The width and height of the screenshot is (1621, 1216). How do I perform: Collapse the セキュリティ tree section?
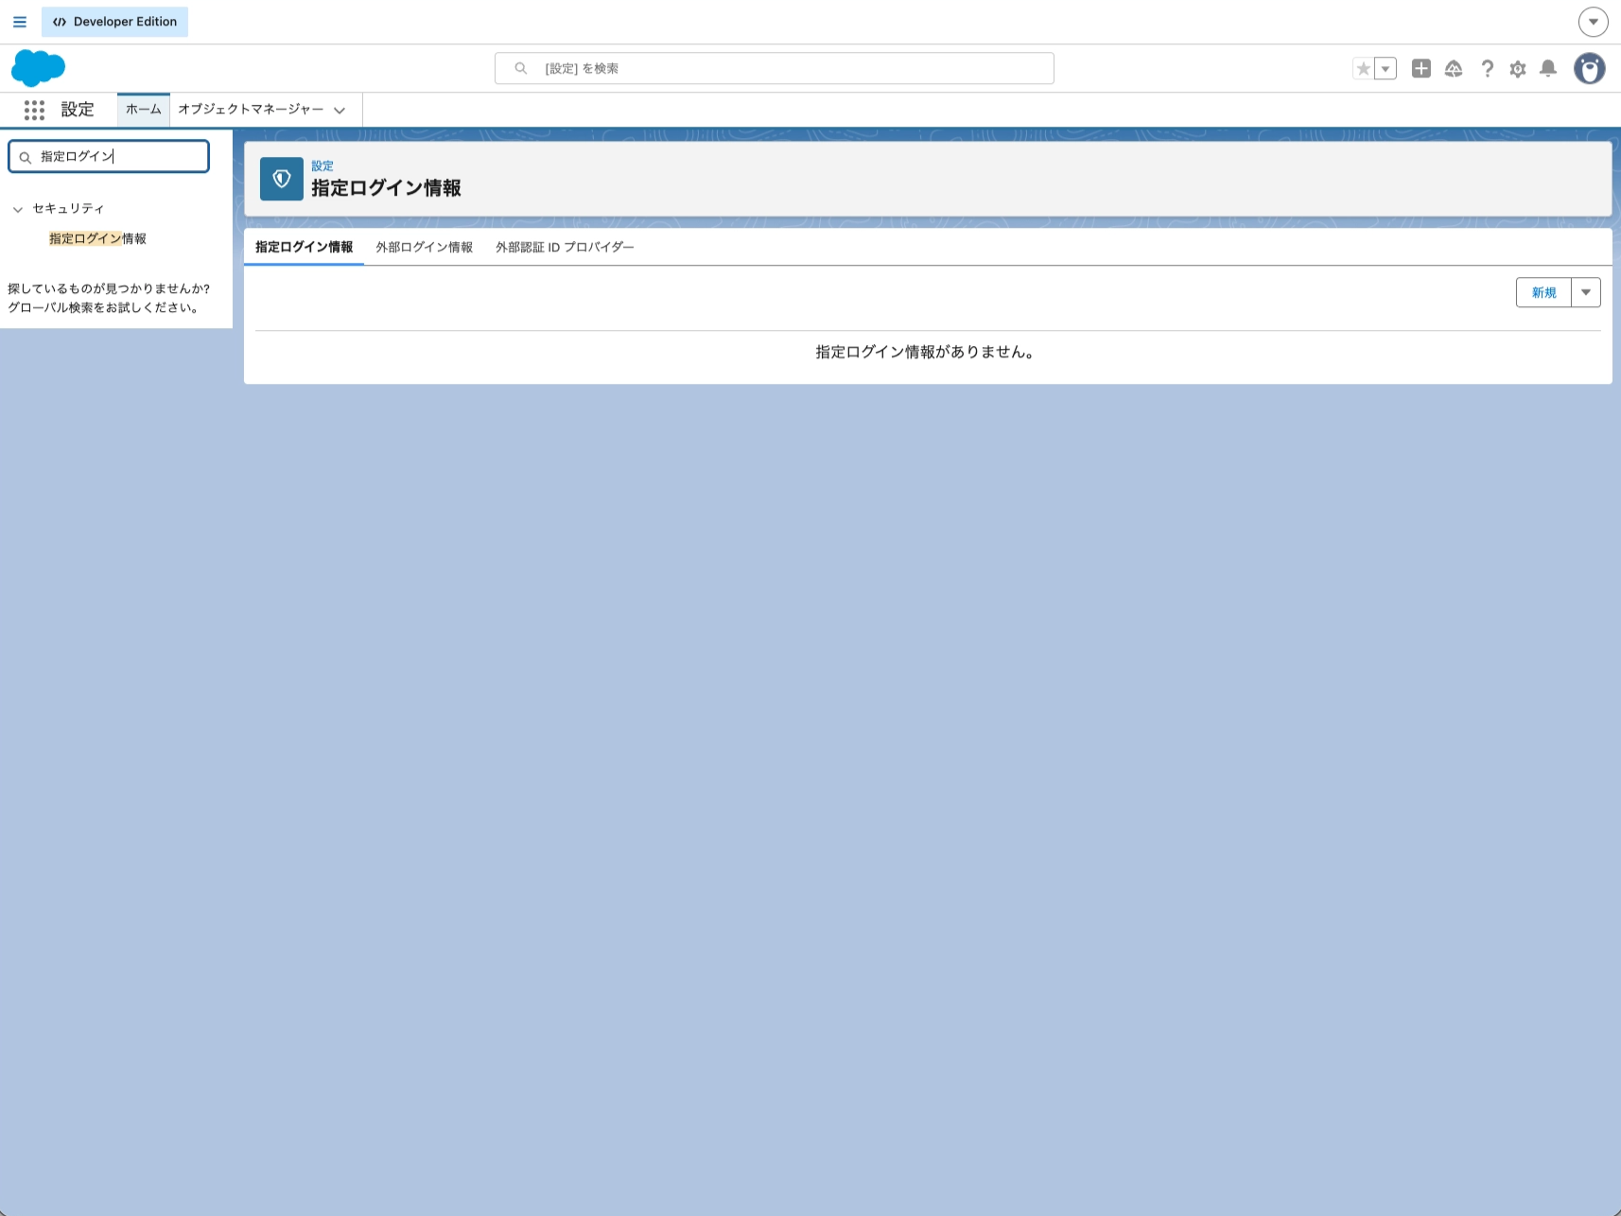click(17, 209)
